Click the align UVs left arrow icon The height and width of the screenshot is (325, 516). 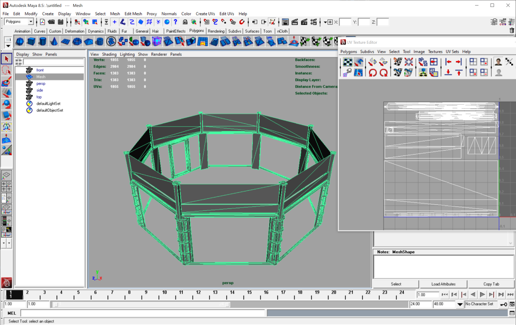click(x=448, y=62)
